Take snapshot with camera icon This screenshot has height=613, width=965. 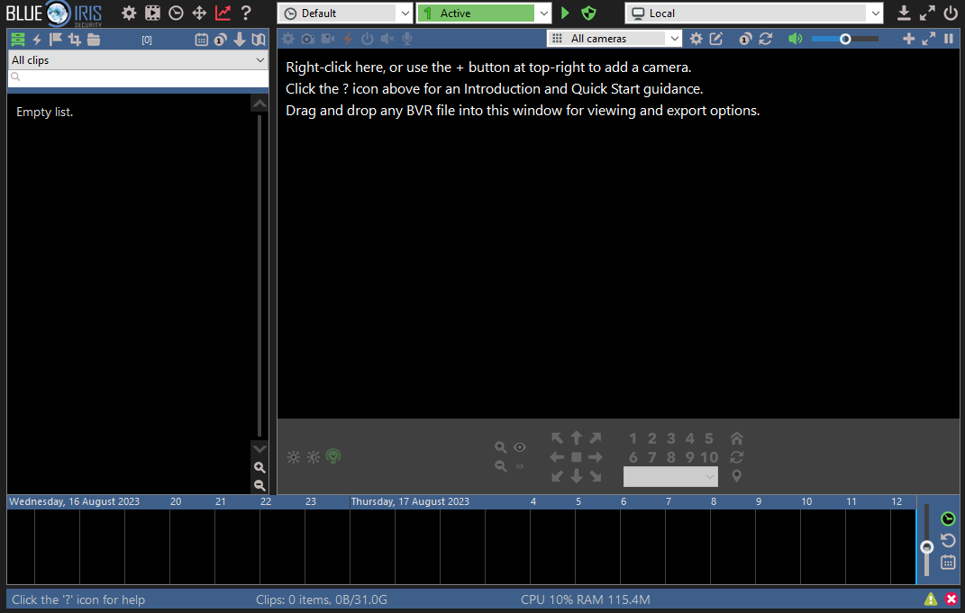[x=308, y=39]
